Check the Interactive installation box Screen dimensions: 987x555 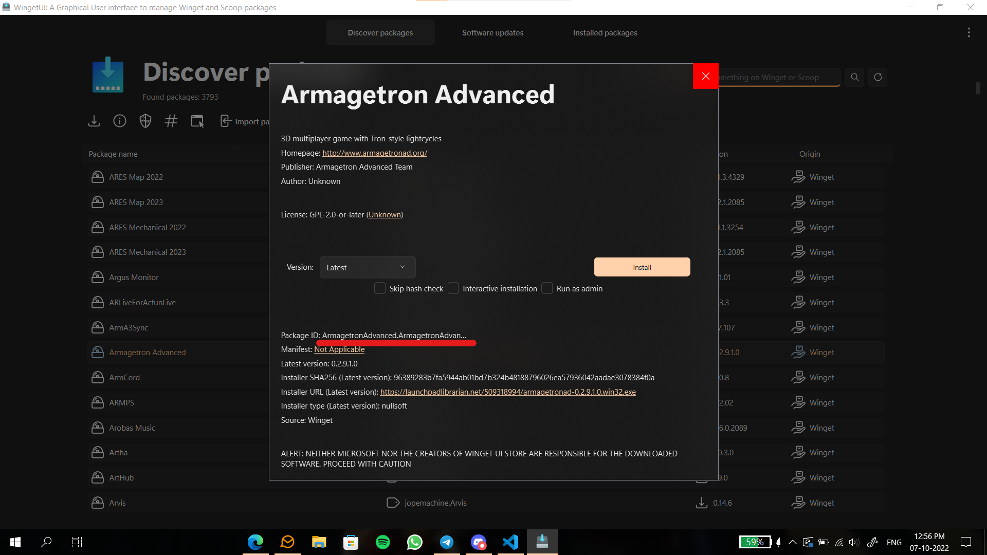(453, 288)
